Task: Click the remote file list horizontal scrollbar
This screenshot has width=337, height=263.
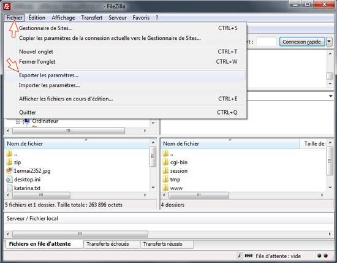Action: pyautogui.click(x=243, y=195)
